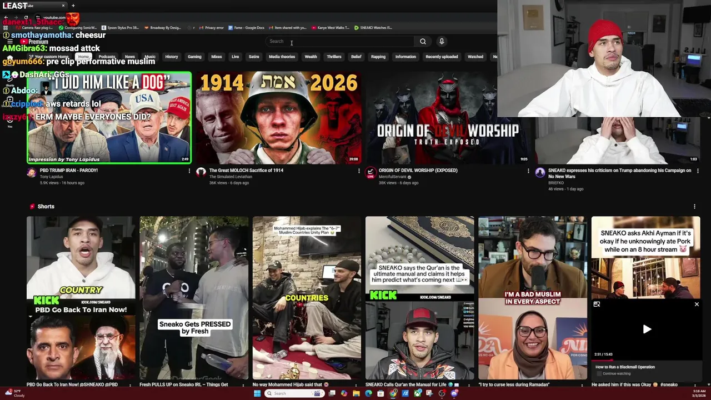Select the Watched filter chip
Image resolution: width=711 pixels, height=400 pixels.
(475, 57)
